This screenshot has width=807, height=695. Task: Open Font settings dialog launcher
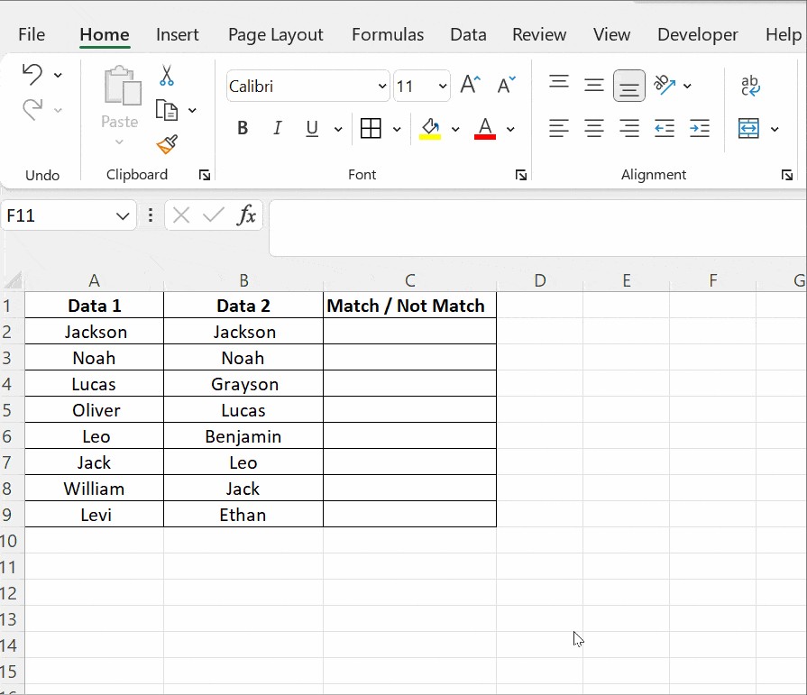click(521, 176)
